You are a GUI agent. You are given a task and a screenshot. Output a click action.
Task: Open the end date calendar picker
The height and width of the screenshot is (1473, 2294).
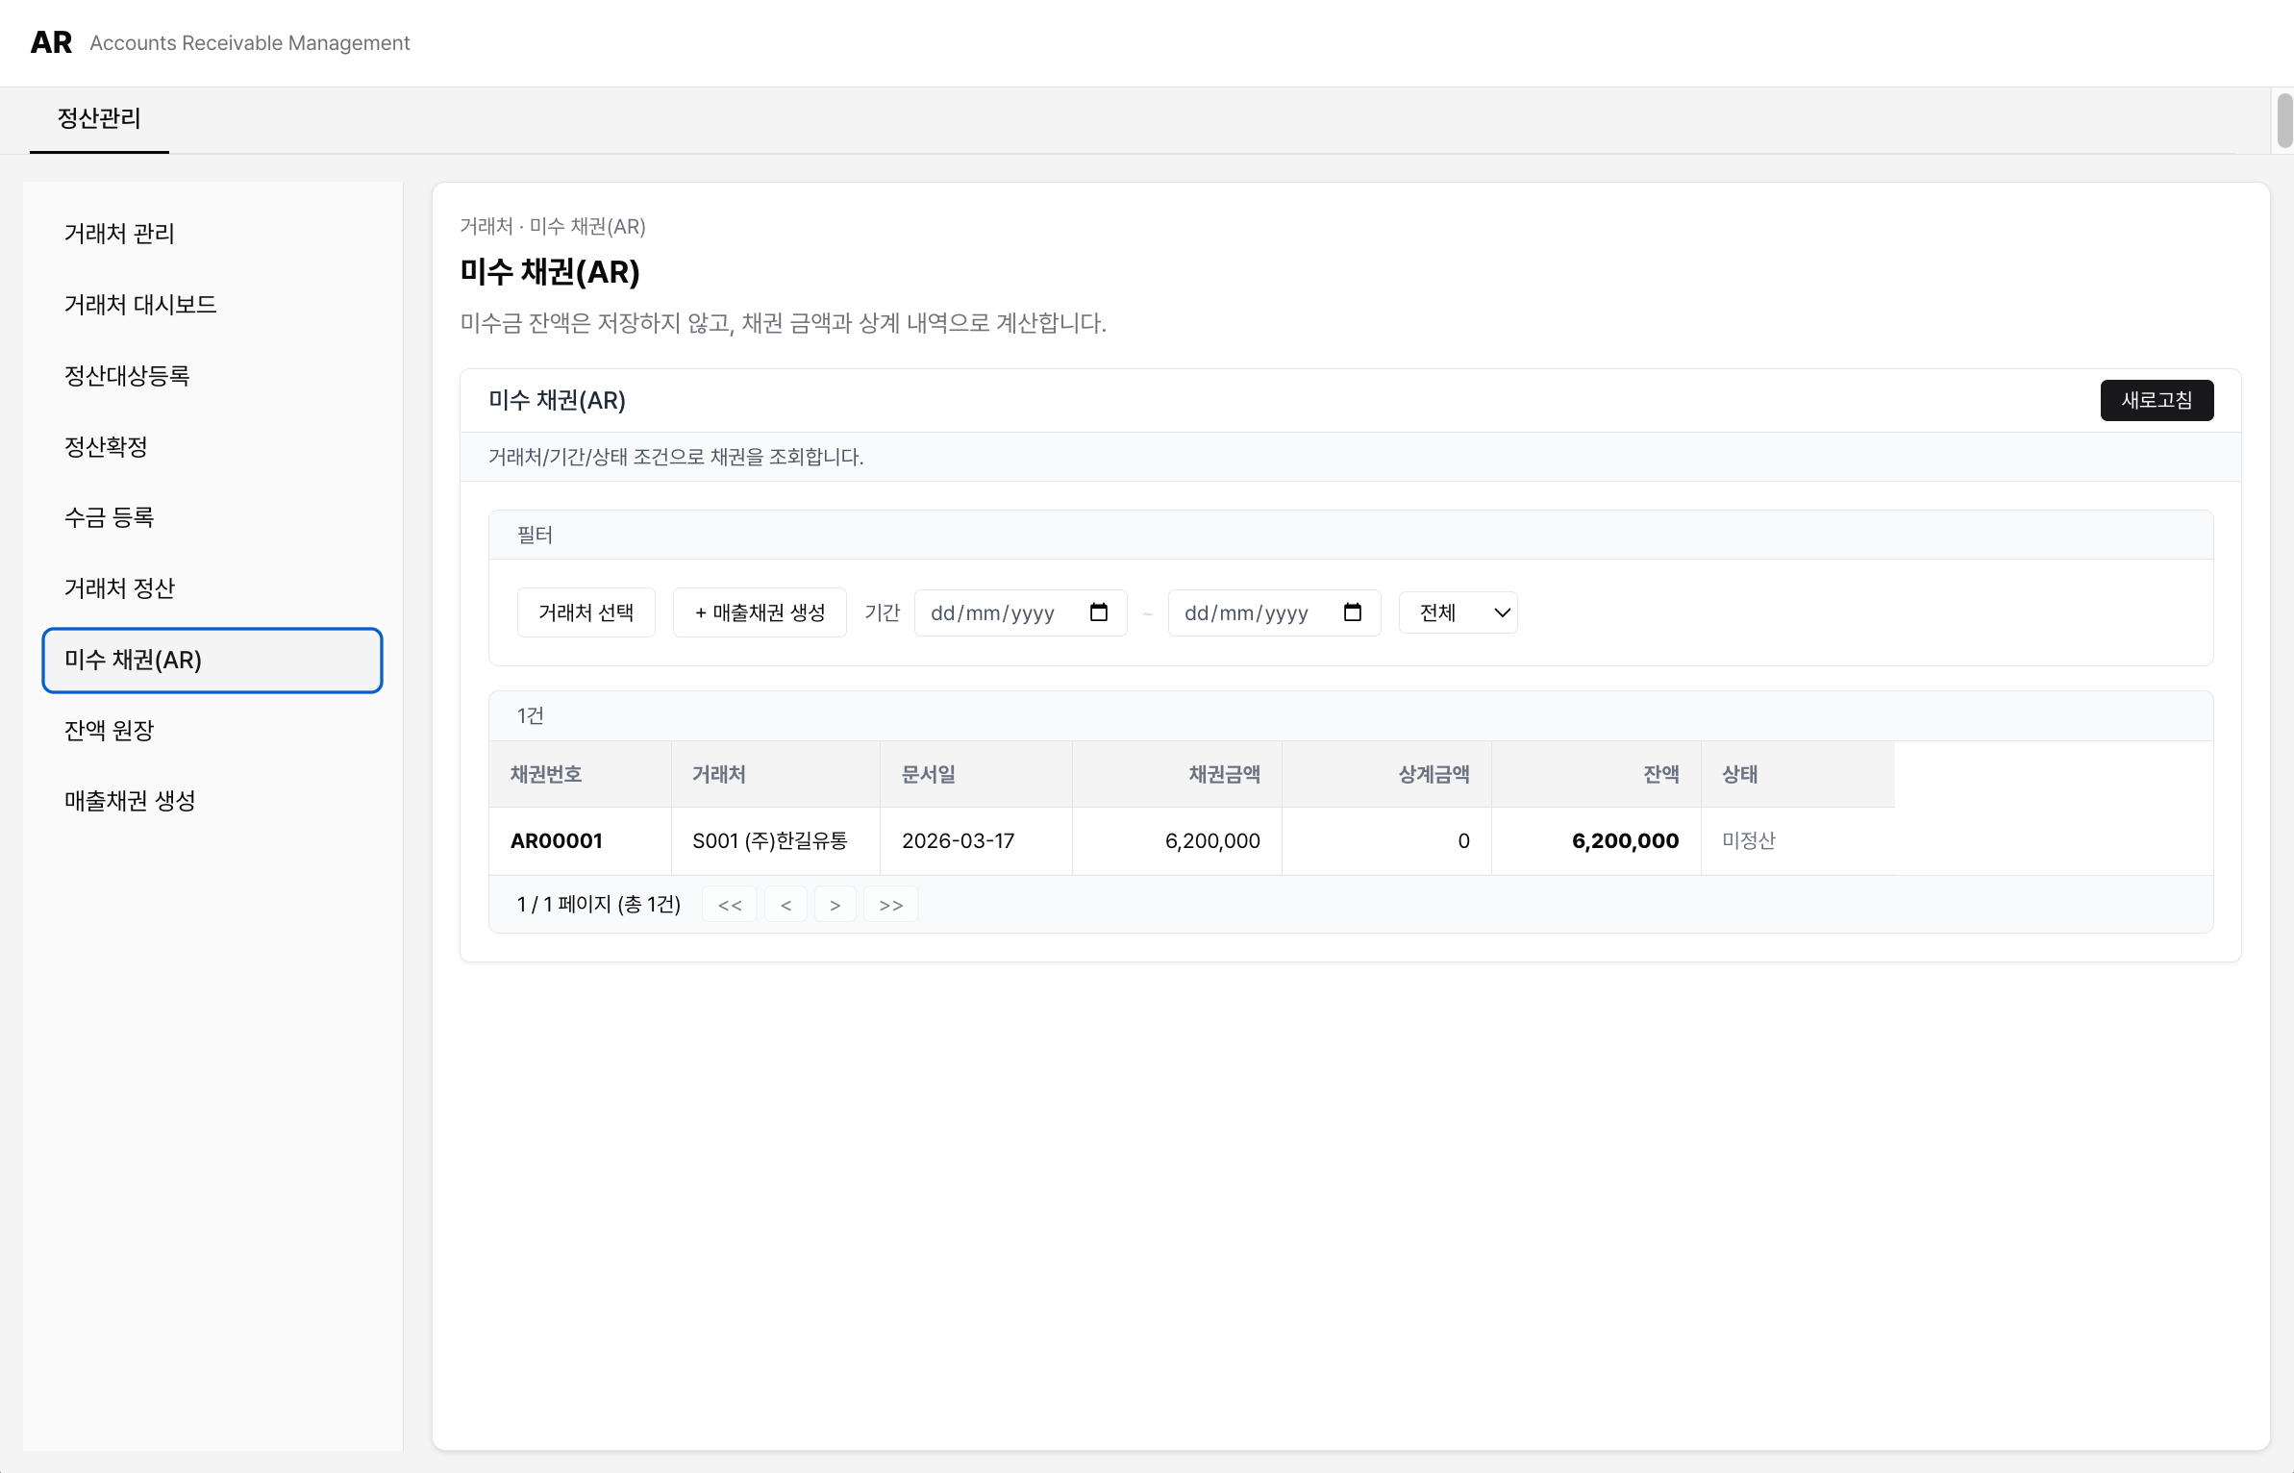coord(1353,612)
